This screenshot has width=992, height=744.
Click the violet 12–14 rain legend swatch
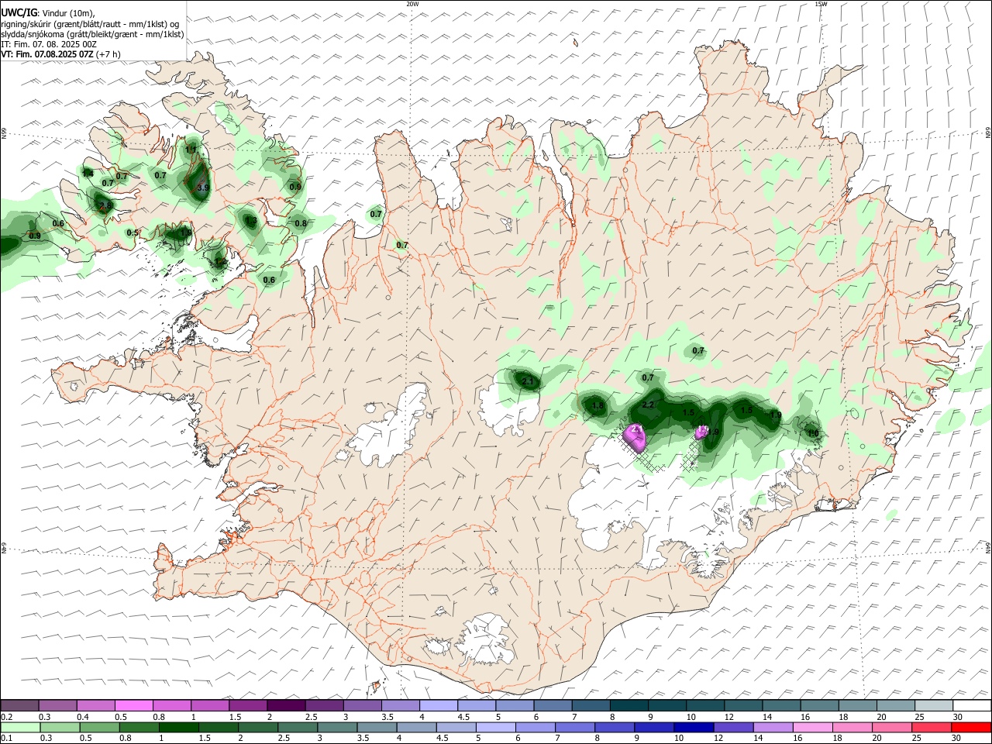pyautogui.click(x=732, y=727)
